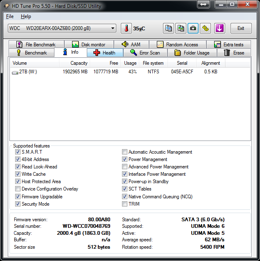Image resolution: width=260 pixels, height=261 pixels.
Task: Click the 43% usage value
Action: click(x=132, y=72)
